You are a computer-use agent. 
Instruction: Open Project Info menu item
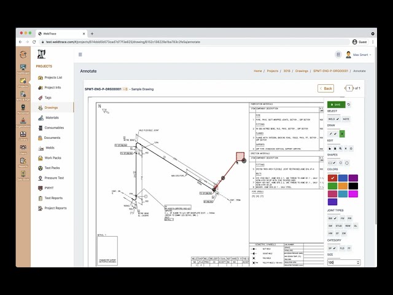pyautogui.click(x=53, y=87)
